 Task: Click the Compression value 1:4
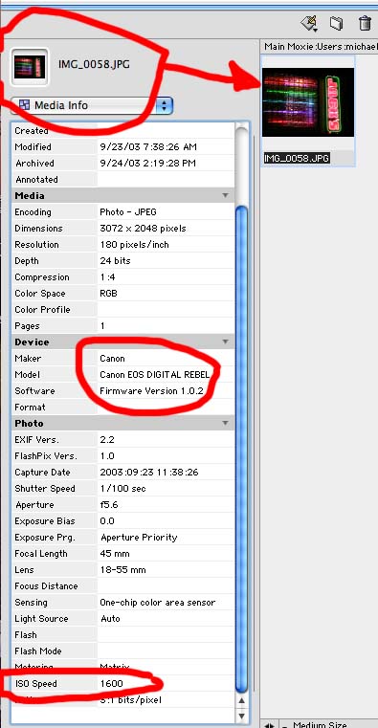coord(108,277)
